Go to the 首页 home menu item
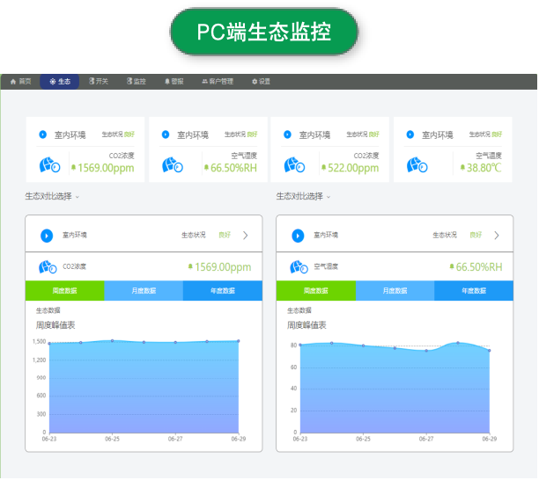The width and height of the screenshot is (539, 480). pos(21,81)
